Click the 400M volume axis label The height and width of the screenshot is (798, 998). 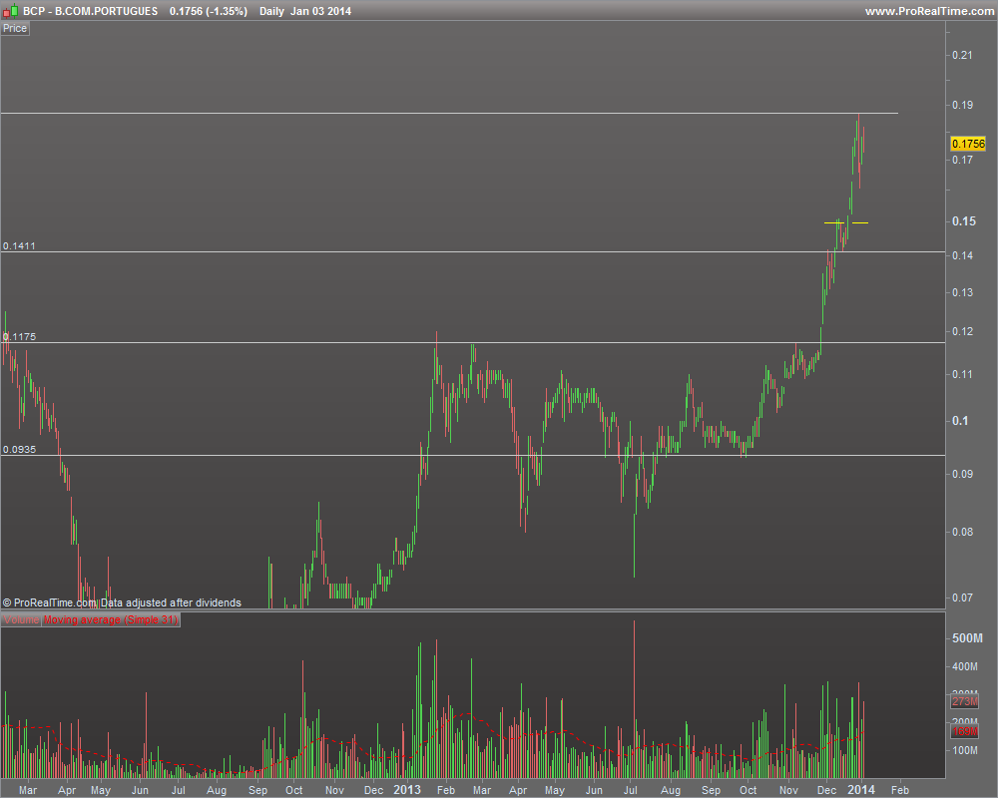tap(965, 667)
